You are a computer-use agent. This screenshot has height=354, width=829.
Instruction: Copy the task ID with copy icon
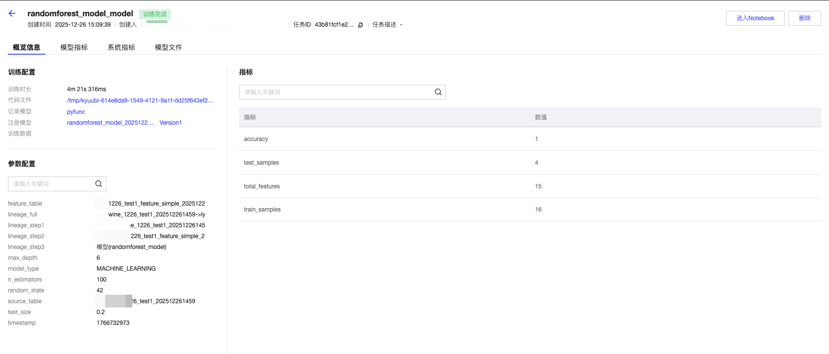[360, 25]
